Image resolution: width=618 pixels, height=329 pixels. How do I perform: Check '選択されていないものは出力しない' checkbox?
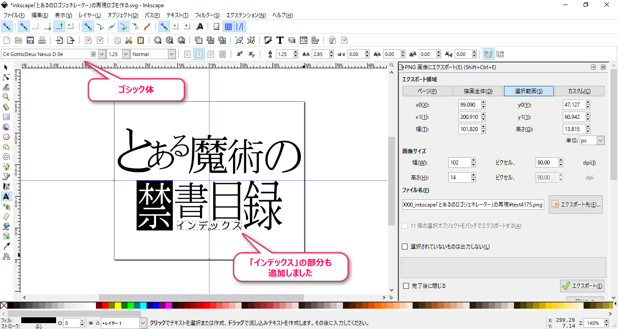[x=405, y=247]
